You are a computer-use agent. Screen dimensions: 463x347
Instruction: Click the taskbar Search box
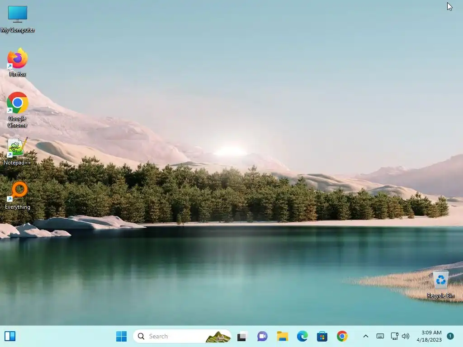coord(182,336)
